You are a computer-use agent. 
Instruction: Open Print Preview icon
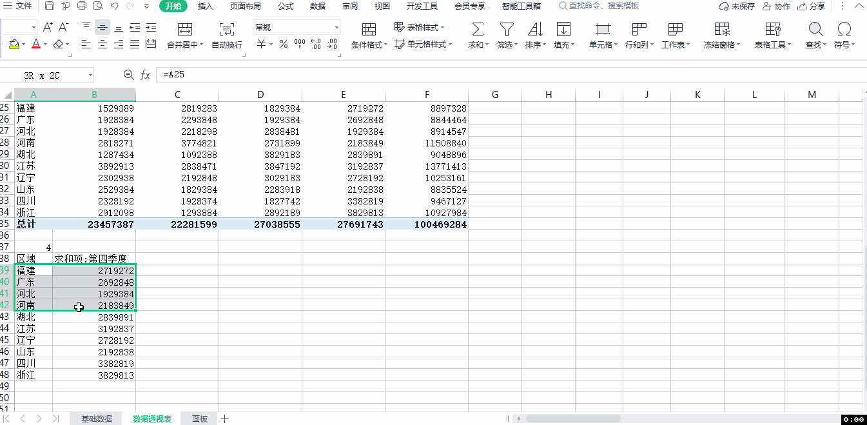coord(98,6)
